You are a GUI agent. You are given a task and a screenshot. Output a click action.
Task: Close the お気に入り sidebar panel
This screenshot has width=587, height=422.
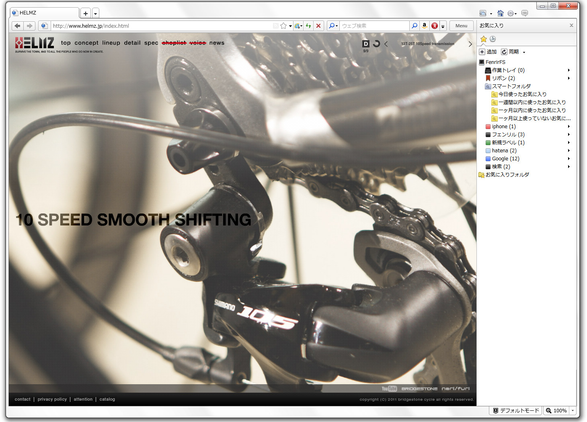tap(571, 25)
